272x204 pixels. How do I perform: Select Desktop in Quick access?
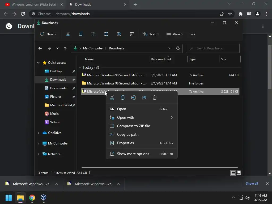click(x=56, y=71)
